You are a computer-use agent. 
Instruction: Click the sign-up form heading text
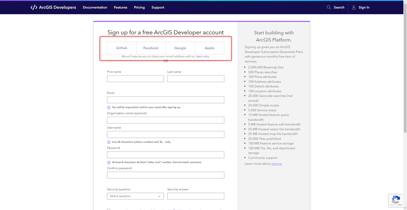pyautogui.click(x=165, y=32)
